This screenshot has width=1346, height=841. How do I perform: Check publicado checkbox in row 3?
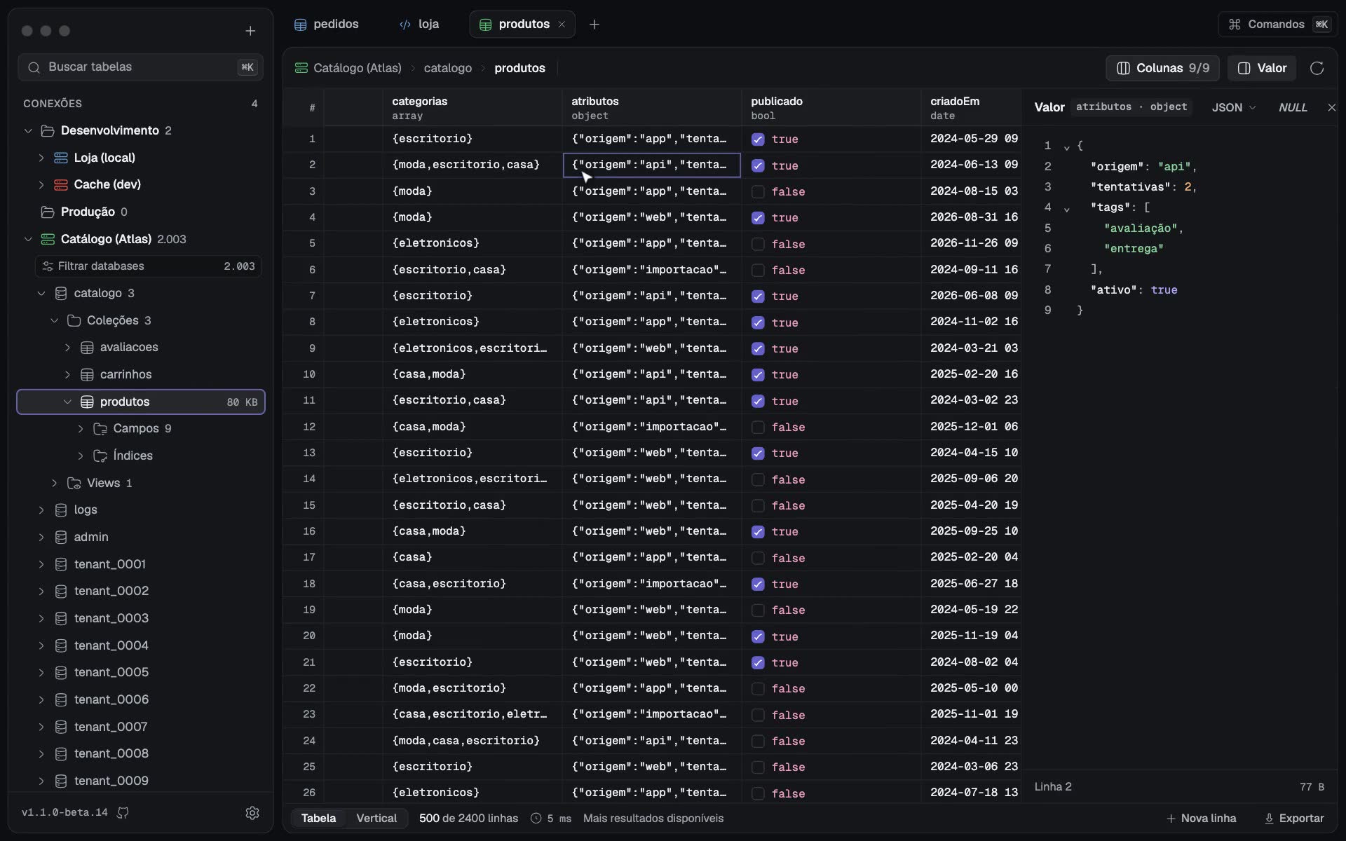pos(758,192)
